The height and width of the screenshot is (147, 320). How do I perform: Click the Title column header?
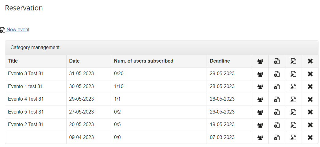(x=13, y=61)
